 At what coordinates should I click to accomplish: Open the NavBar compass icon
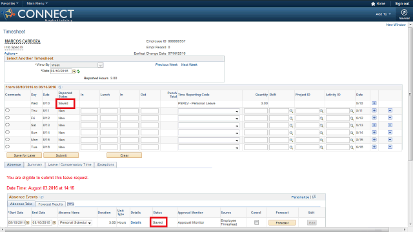pos(404,12)
